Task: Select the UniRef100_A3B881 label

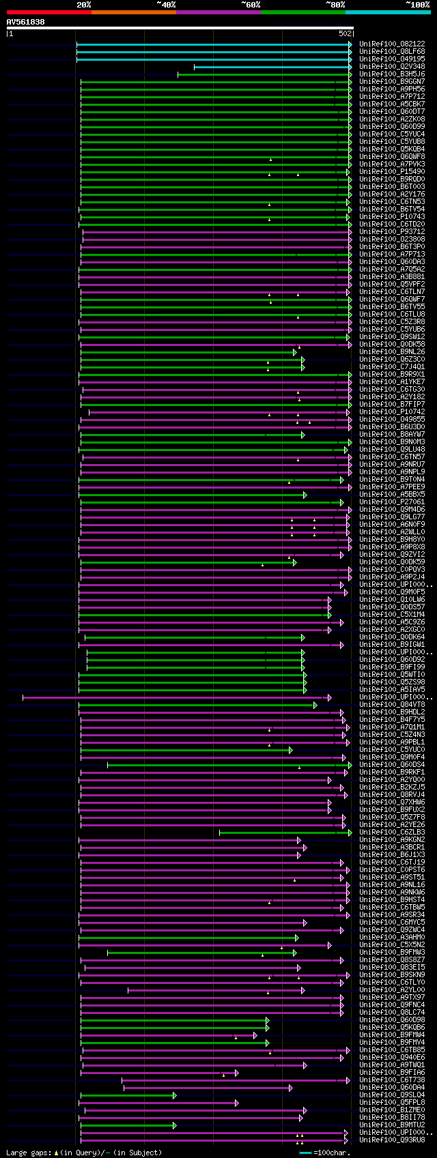Action: (x=392, y=277)
